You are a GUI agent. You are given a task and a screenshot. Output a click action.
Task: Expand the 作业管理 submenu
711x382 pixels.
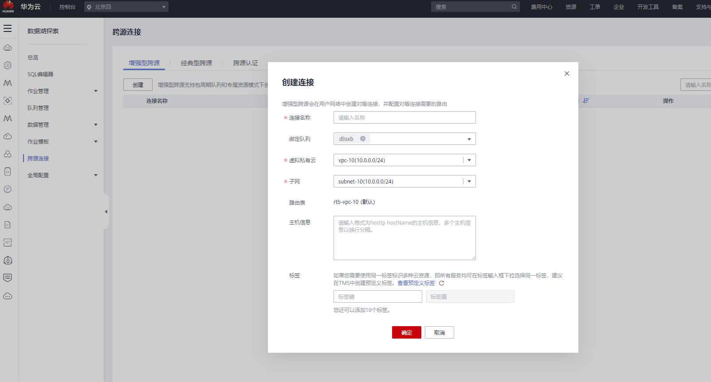pos(95,91)
